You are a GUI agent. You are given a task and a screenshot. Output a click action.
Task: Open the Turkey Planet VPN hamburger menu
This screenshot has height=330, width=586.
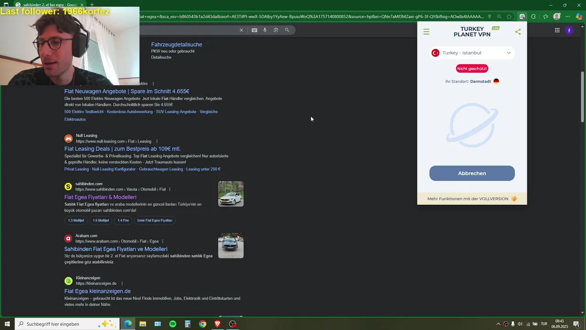(426, 32)
